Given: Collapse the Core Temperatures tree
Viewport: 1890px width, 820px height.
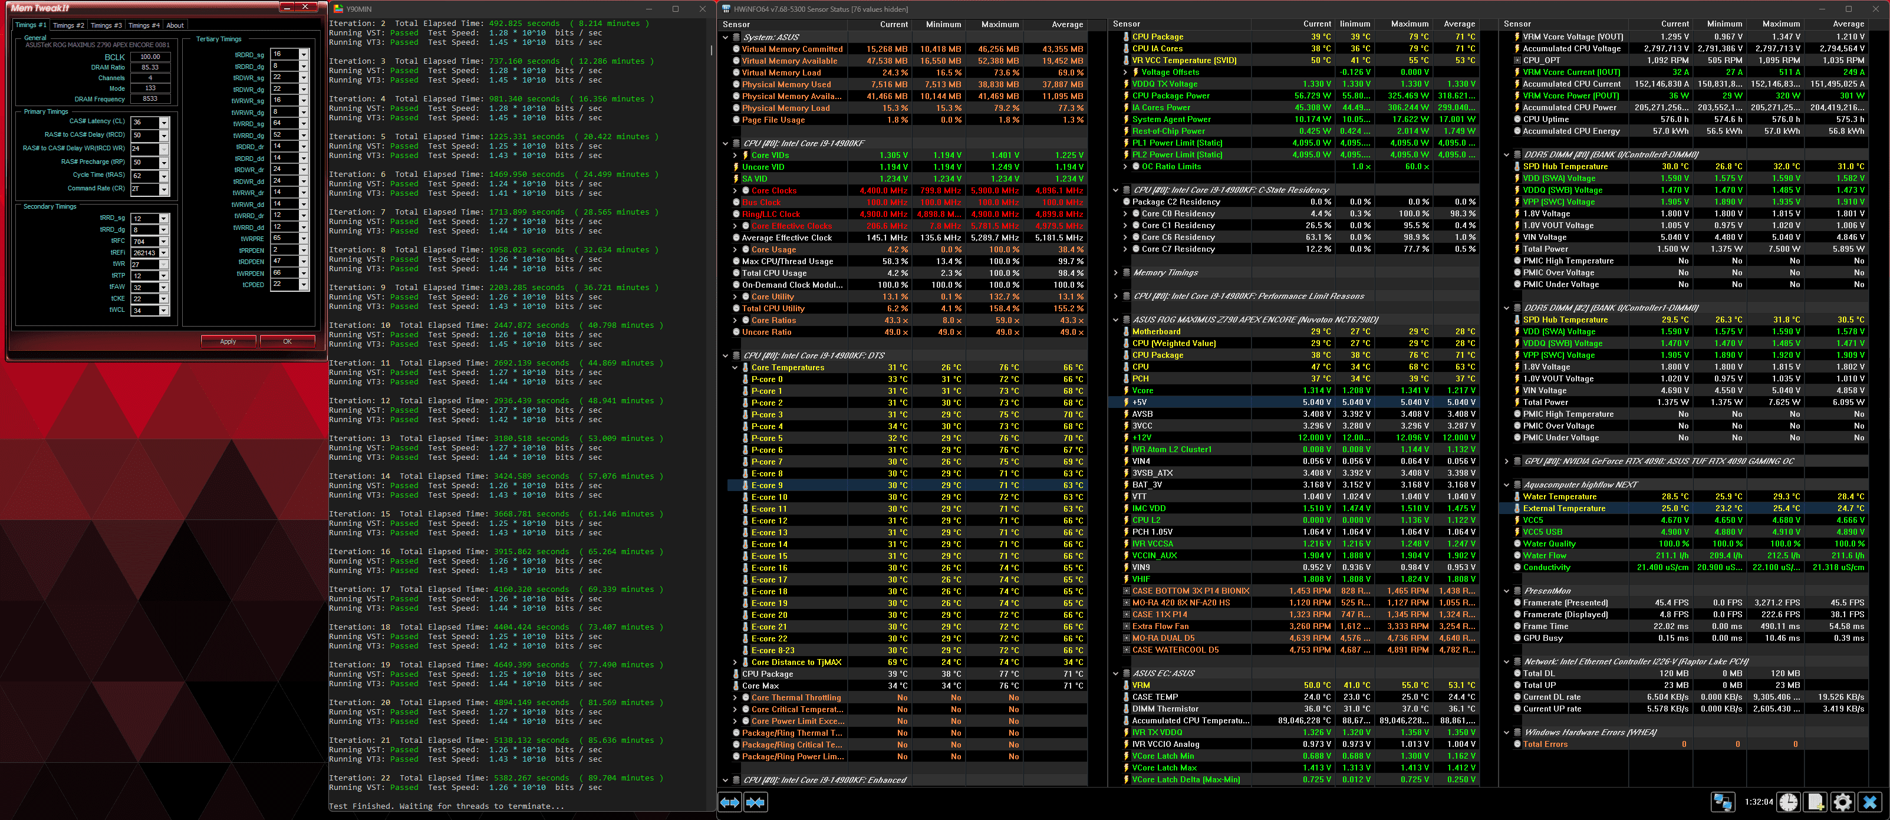Looking at the screenshot, I should pos(735,367).
